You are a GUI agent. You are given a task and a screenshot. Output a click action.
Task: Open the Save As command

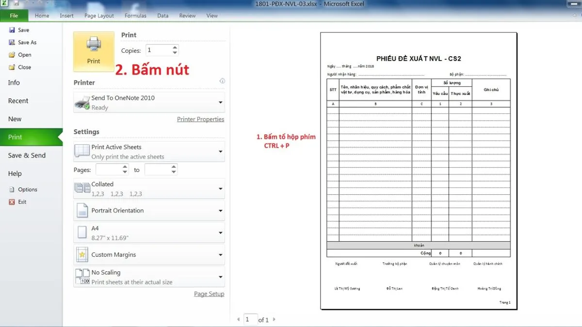click(x=26, y=42)
